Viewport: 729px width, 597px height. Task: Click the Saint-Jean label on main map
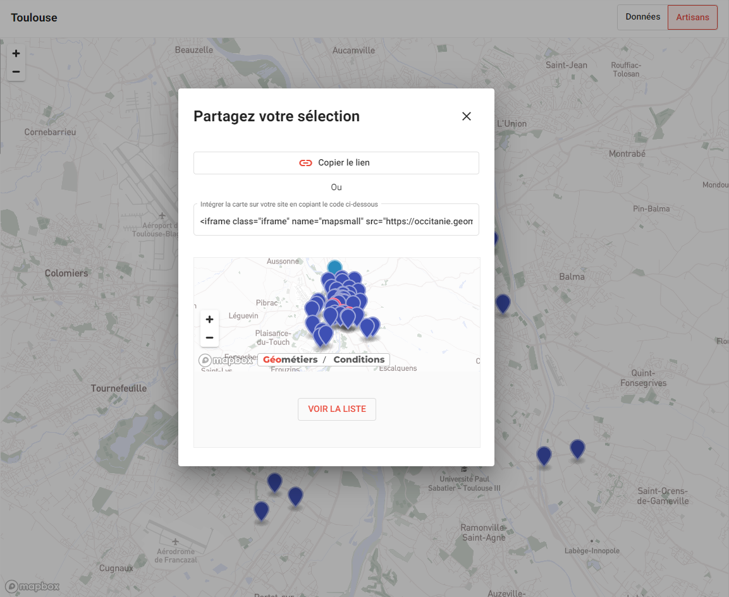(567, 65)
